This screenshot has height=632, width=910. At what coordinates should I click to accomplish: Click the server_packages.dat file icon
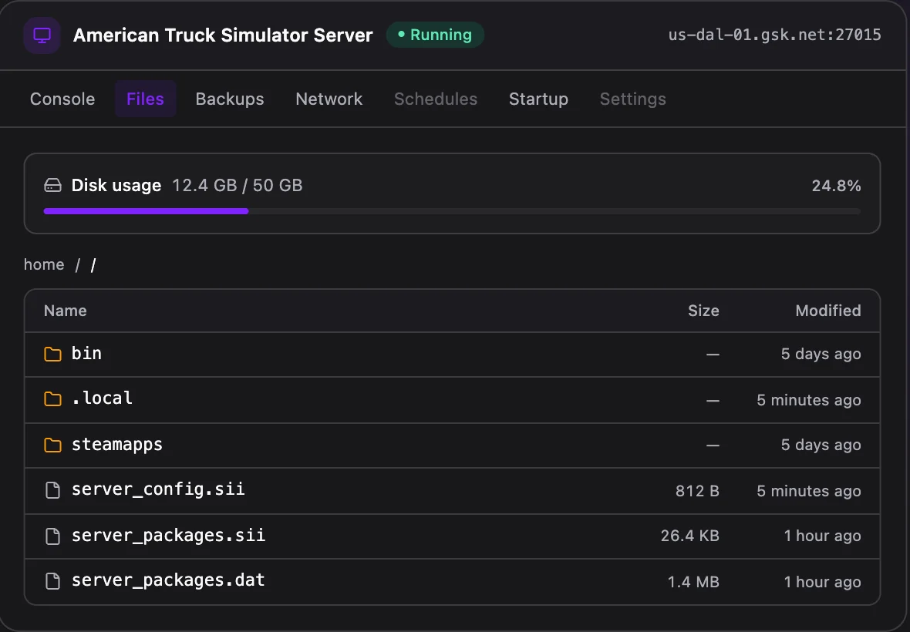pos(52,581)
